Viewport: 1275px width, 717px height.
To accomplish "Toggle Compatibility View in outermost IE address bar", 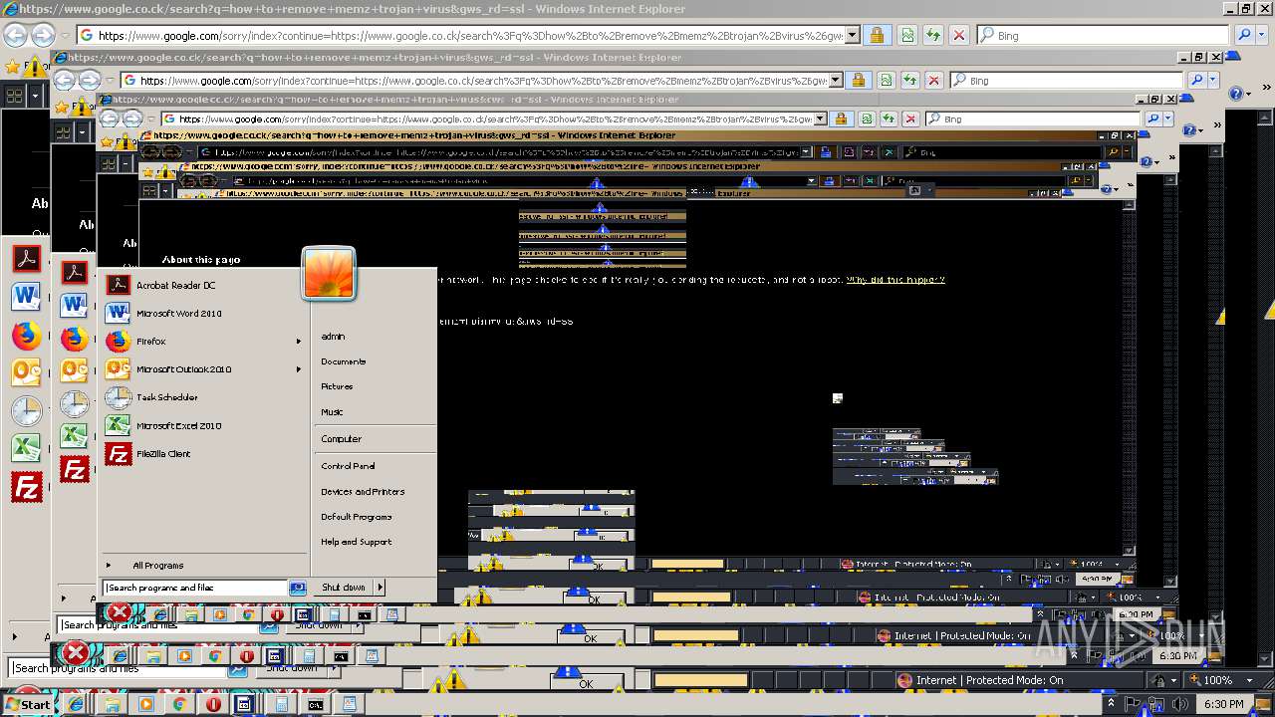I will click(x=907, y=35).
